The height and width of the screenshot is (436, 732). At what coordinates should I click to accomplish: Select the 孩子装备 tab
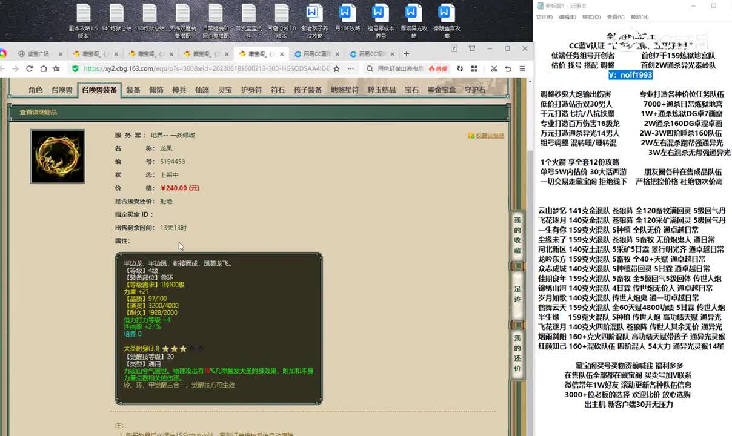coord(308,90)
